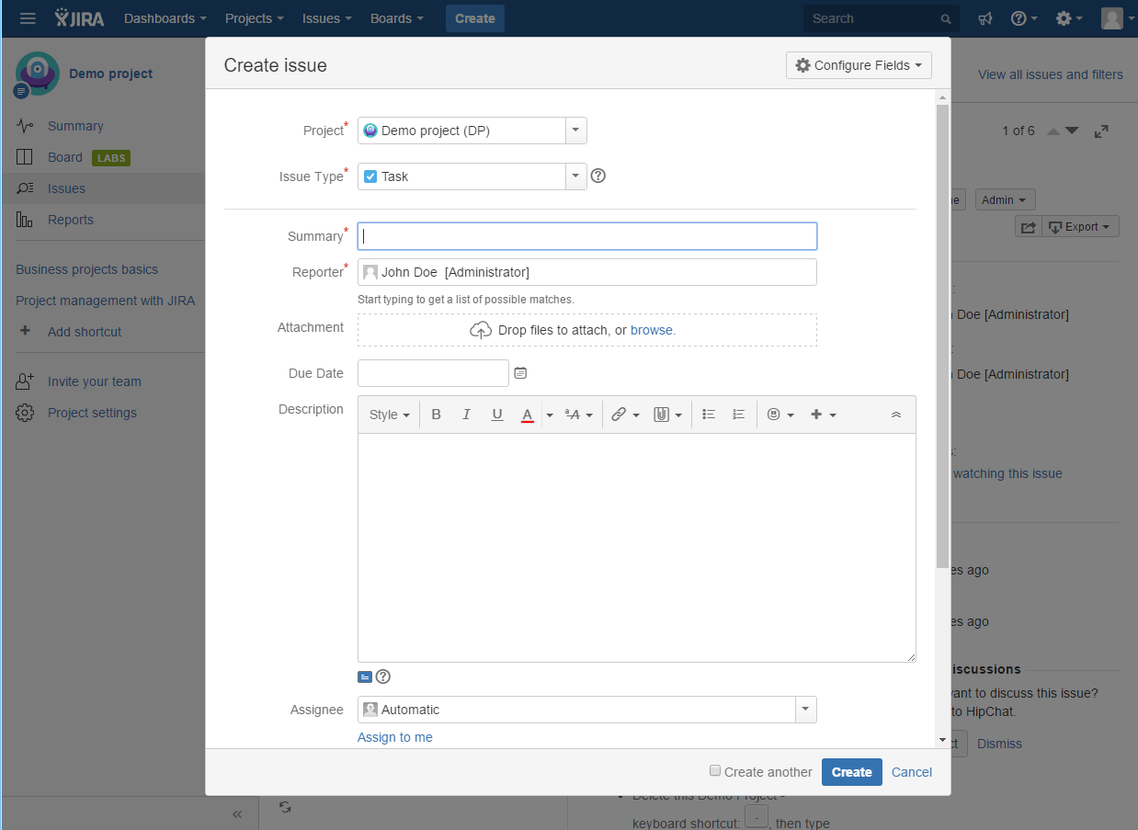Click the Bold formatting icon
This screenshot has height=830, width=1138.
tap(436, 415)
